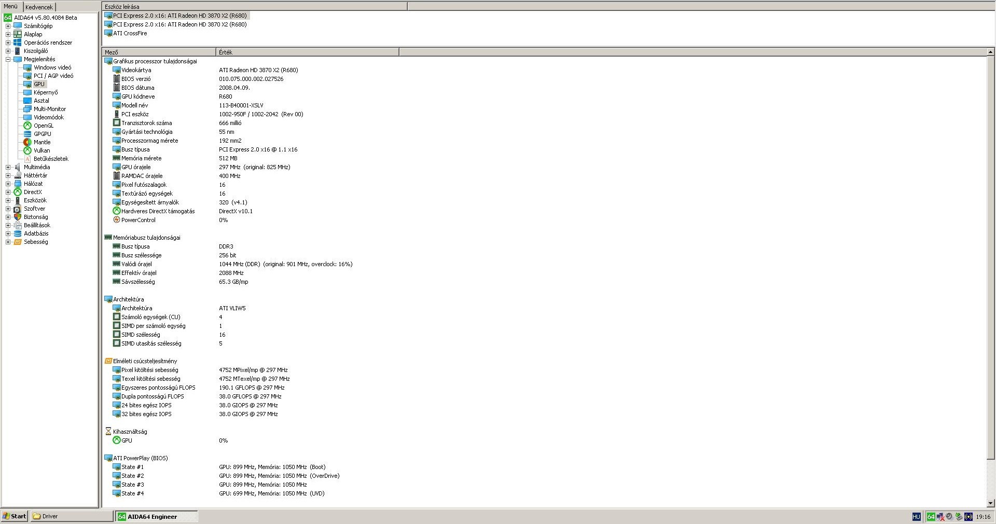Image resolution: width=996 pixels, height=524 pixels.
Task: Expand the Kiszolgáló tree node
Action: 8,51
